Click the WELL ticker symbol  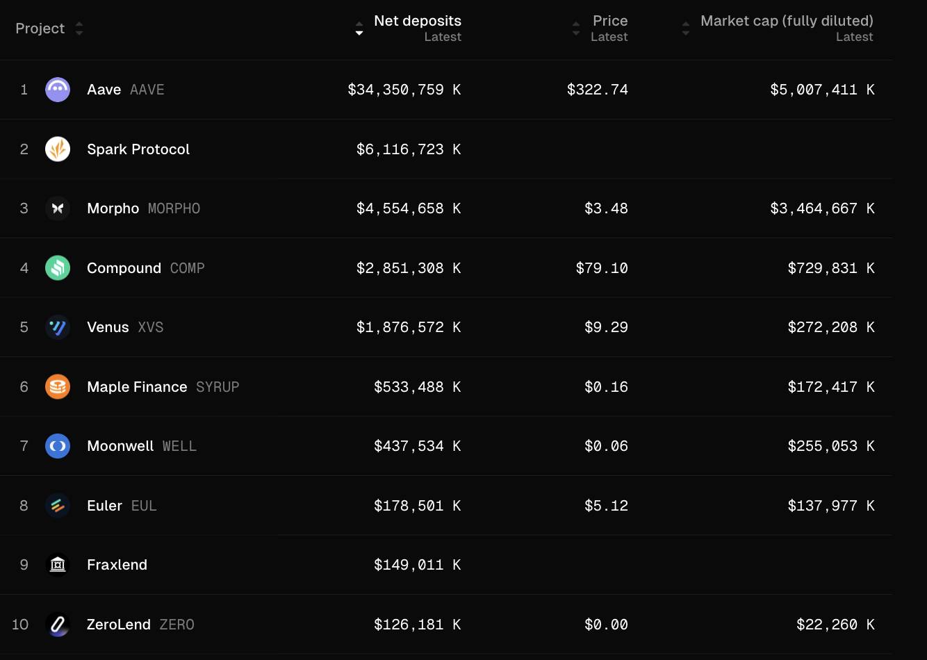[x=180, y=446]
